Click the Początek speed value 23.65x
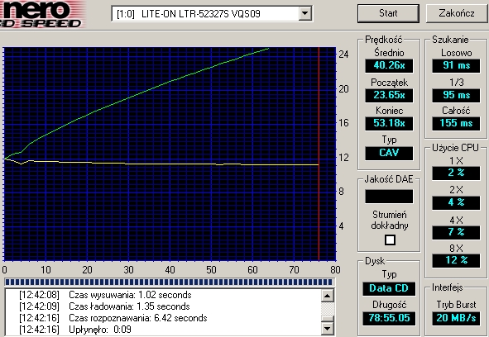Viewport: 489px width, 337px height. click(389, 95)
